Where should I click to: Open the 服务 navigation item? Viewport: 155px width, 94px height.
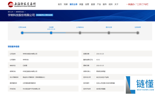tap(105, 4)
